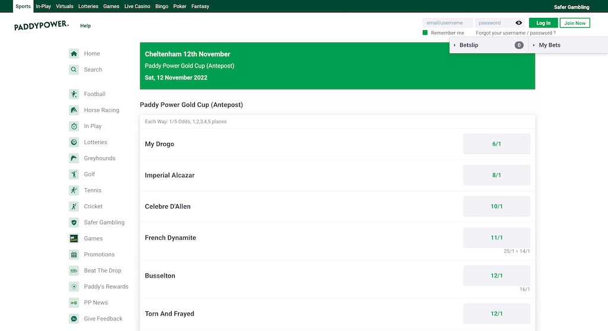Select Imperial Alcazar 8/1 odds
The height and width of the screenshot is (331, 608).
(497, 175)
